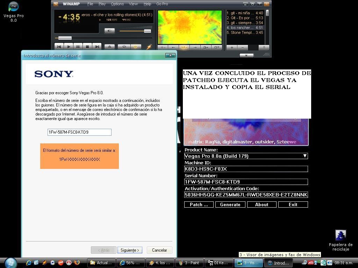
Task: Open Windows Start orb
Action: pyautogui.click(x=10, y=263)
